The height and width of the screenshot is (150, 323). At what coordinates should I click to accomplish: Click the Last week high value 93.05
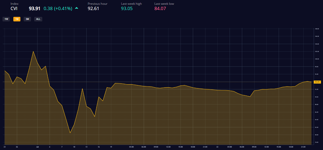click(127, 9)
